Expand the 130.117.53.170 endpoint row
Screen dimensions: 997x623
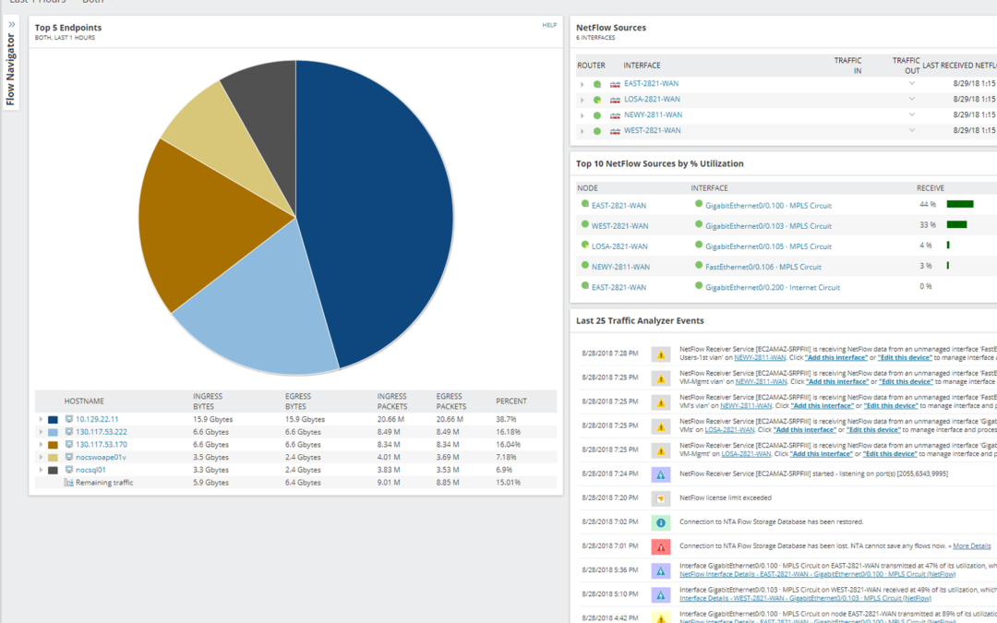pos(41,445)
